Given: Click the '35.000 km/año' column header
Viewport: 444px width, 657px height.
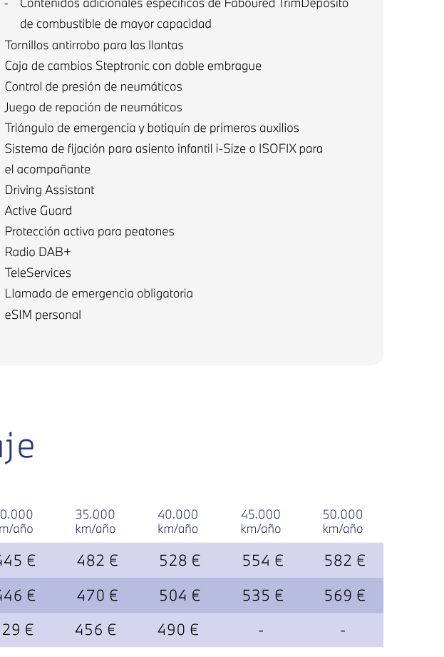Looking at the screenshot, I should pos(95,521).
